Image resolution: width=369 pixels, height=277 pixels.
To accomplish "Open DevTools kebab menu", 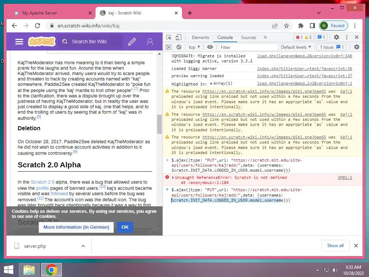I will 347,37.
